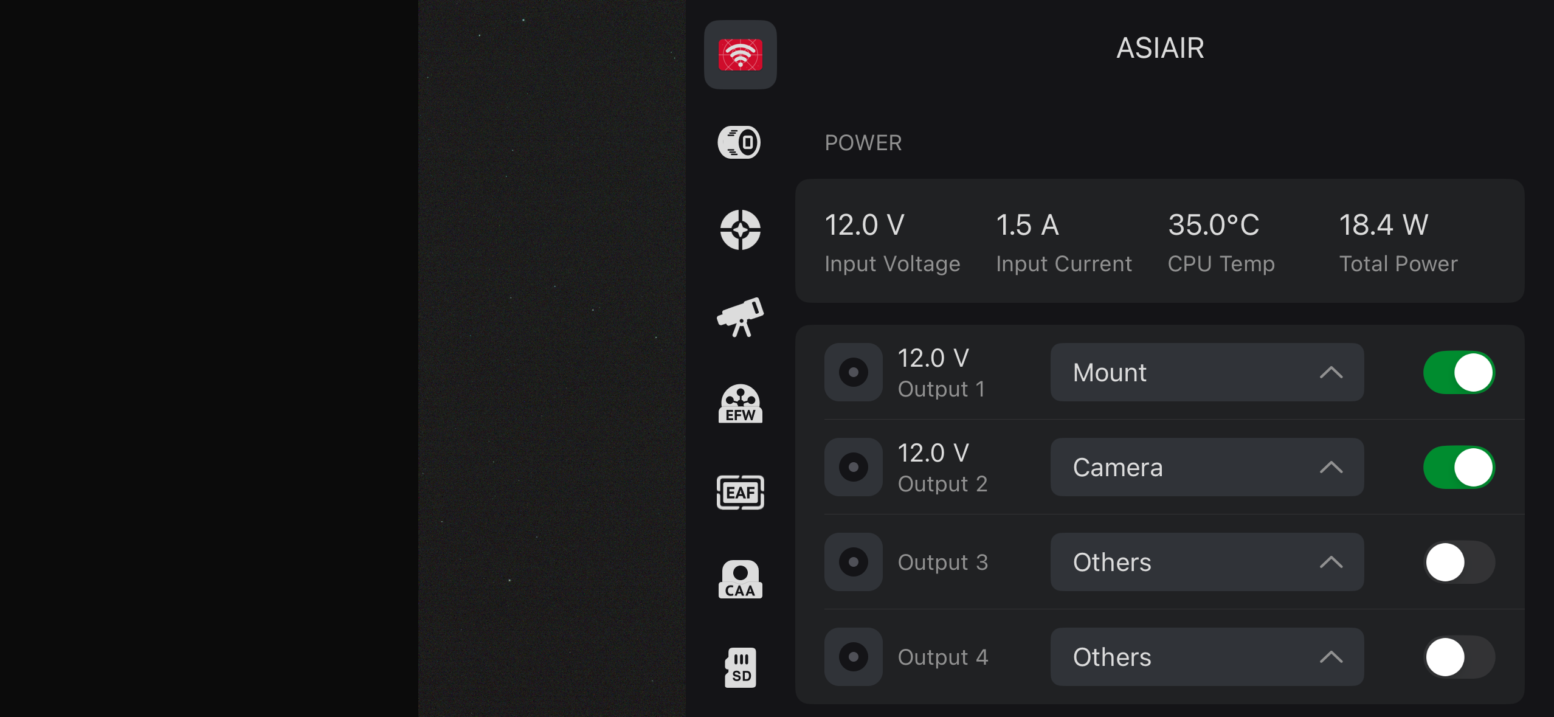1554x717 pixels.
Task: Enable Output 4 power switch
Action: [x=1459, y=657]
